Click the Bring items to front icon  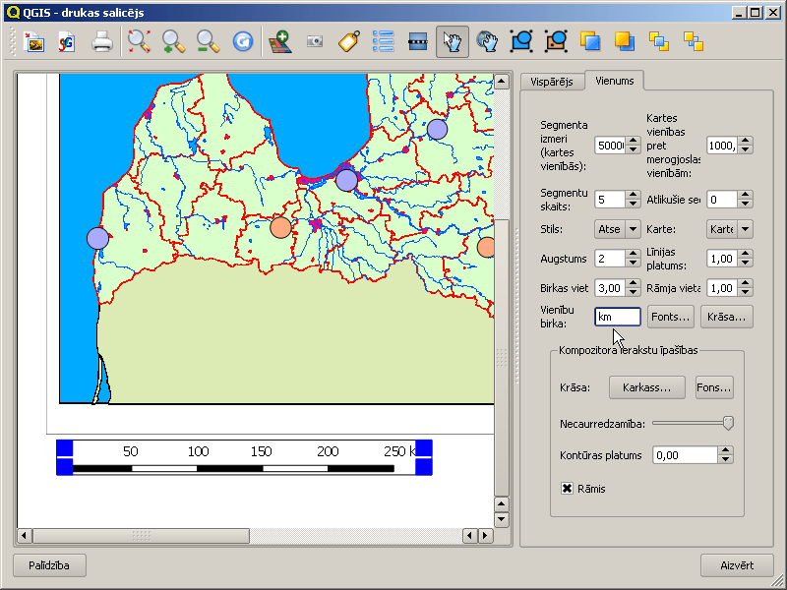[x=659, y=42]
